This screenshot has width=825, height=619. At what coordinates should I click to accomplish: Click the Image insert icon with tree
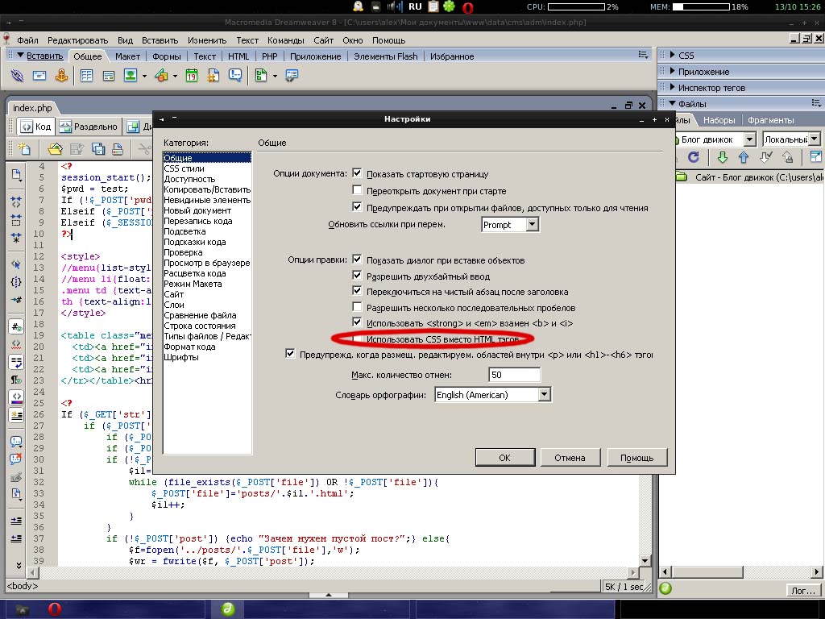coord(130,76)
